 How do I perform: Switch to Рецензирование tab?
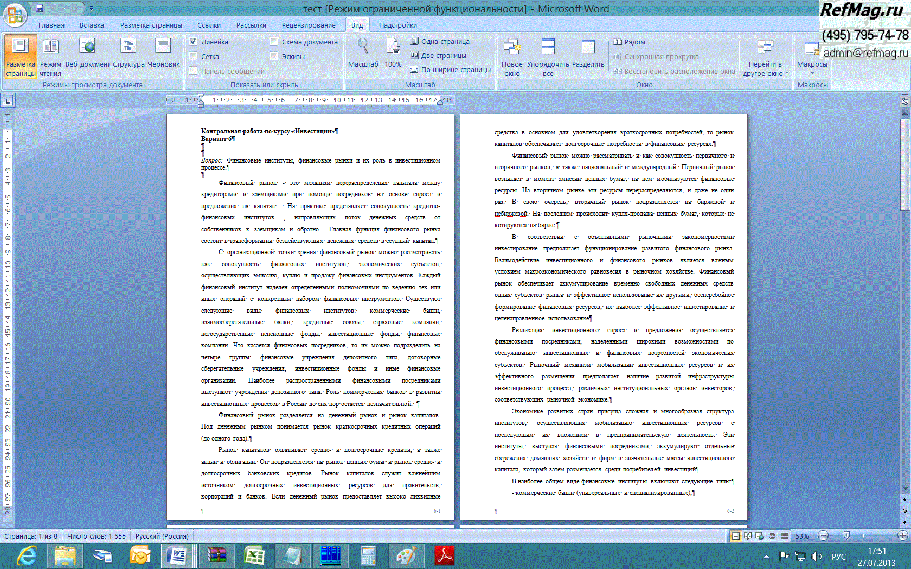coord(309,25)
